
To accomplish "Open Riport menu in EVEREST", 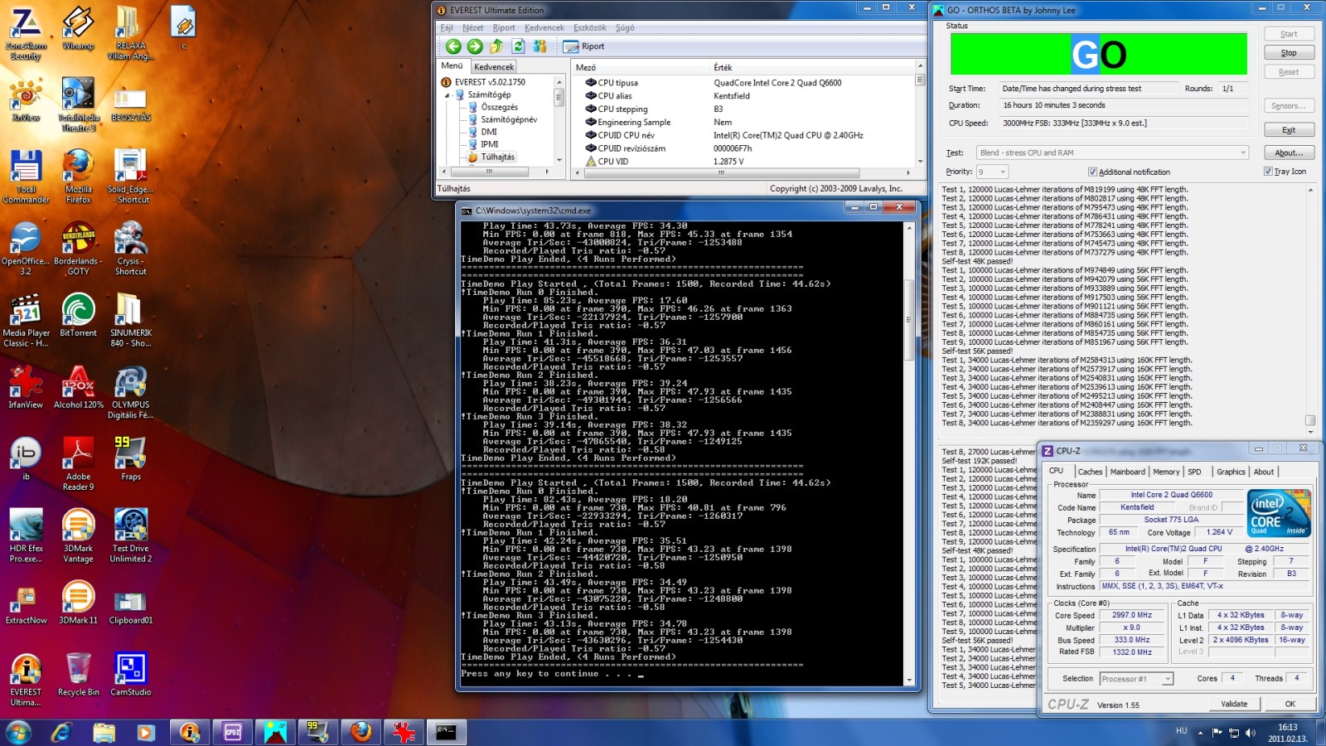I will tap(504, 27).
